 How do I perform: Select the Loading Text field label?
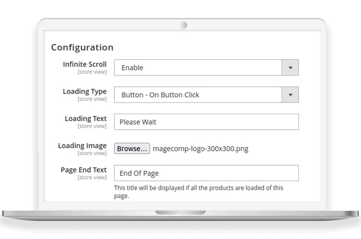tap(85, 118)
